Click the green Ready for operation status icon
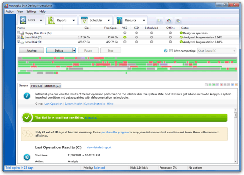The image size is (244, 175). click(181, 33)
